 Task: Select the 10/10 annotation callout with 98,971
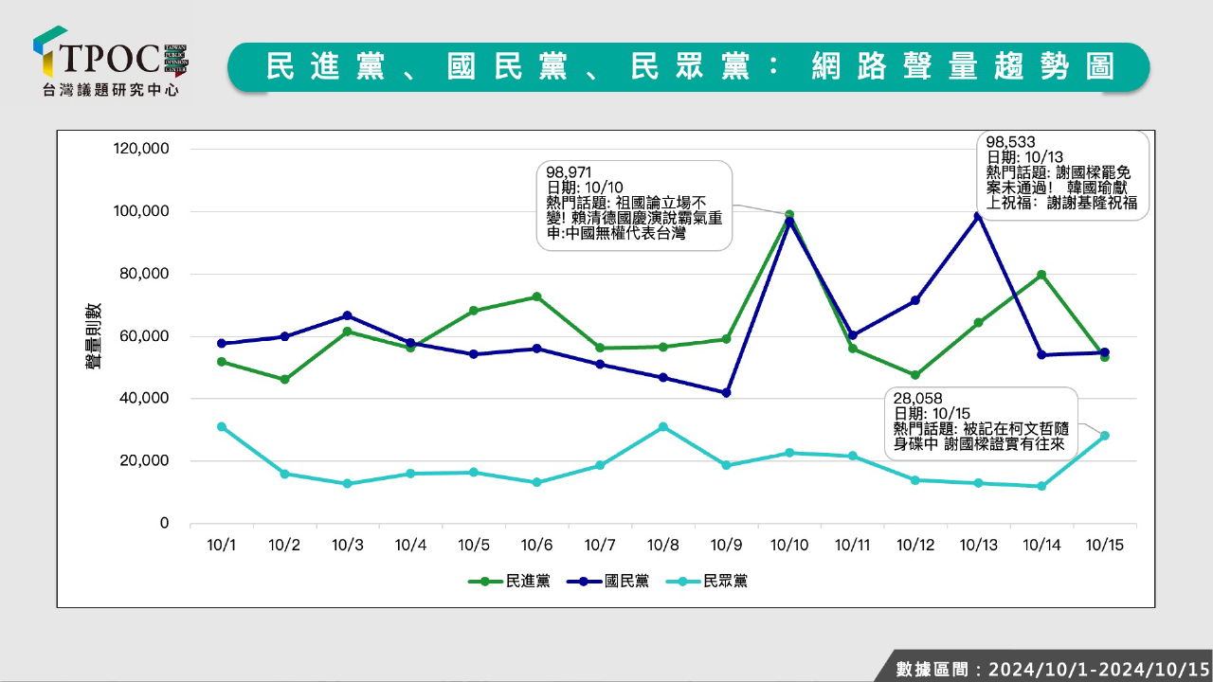(635, 206)
